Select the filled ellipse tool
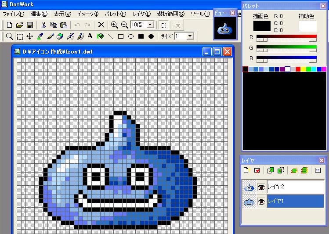 (151, 36)
